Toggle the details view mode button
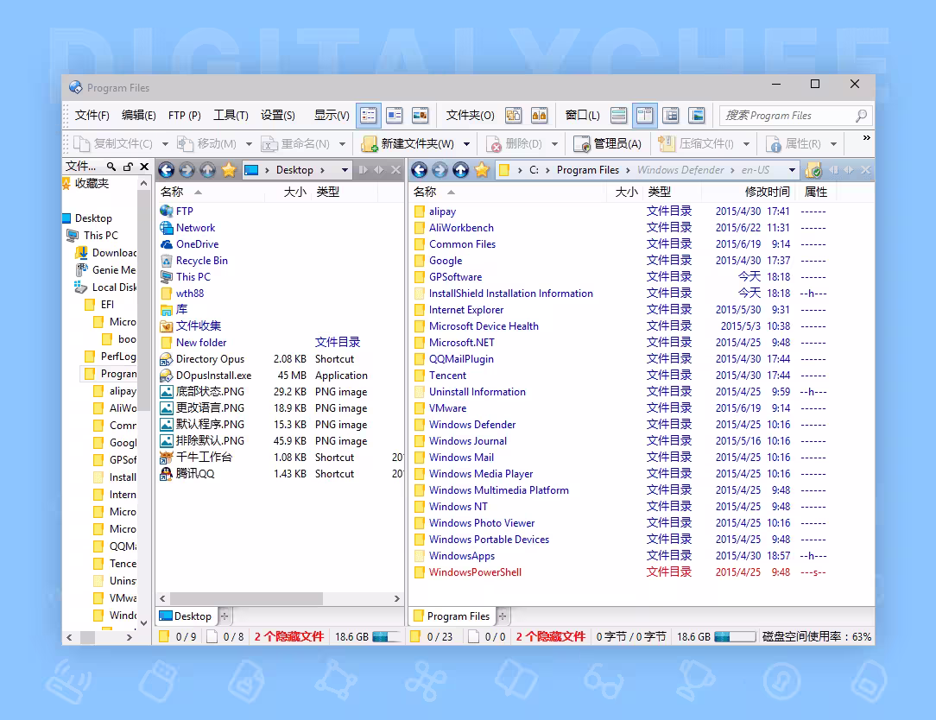The width and height of the screenshot is (936, 720). coord(369,115)
